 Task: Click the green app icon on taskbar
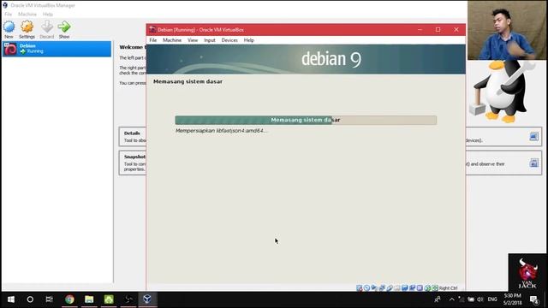coord(109,299)
